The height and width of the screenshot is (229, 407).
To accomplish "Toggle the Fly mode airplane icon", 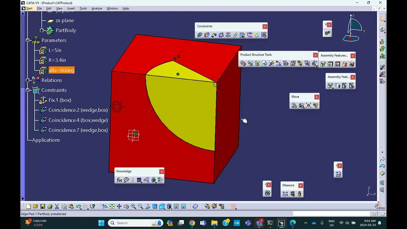I will pyautogui.click(x=105, y=206).
